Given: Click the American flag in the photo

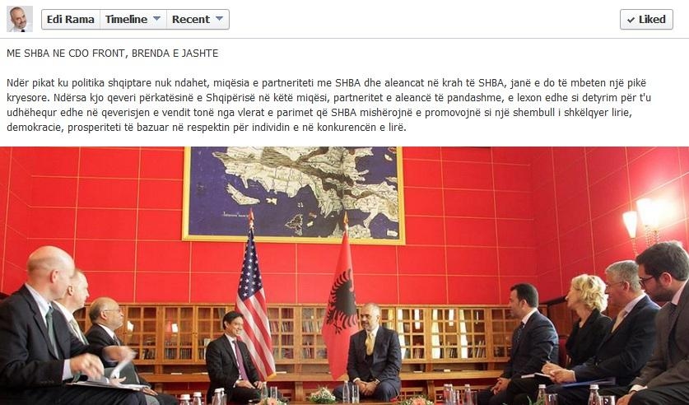Looking at the screenshot, I should click(x=255, y=299).
